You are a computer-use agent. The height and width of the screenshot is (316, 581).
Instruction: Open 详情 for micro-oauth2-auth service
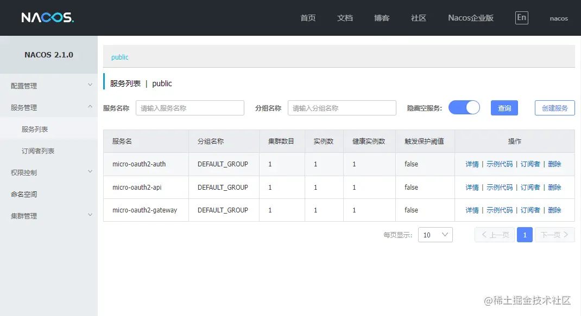point(471,164)
